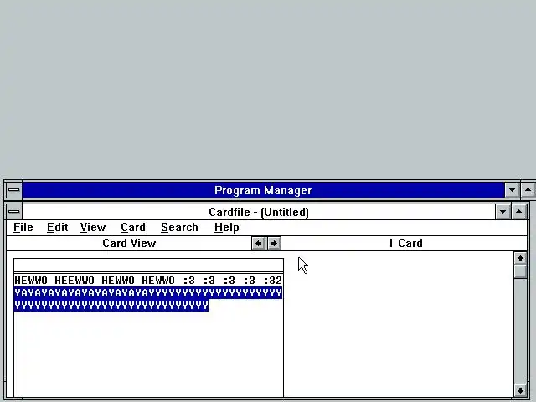Screen dimensions: 536x402
Task: Open Program Manager control menu box
Action: (13, 190)
